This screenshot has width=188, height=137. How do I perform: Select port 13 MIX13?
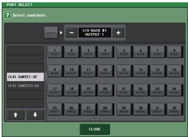pos(124,71)
